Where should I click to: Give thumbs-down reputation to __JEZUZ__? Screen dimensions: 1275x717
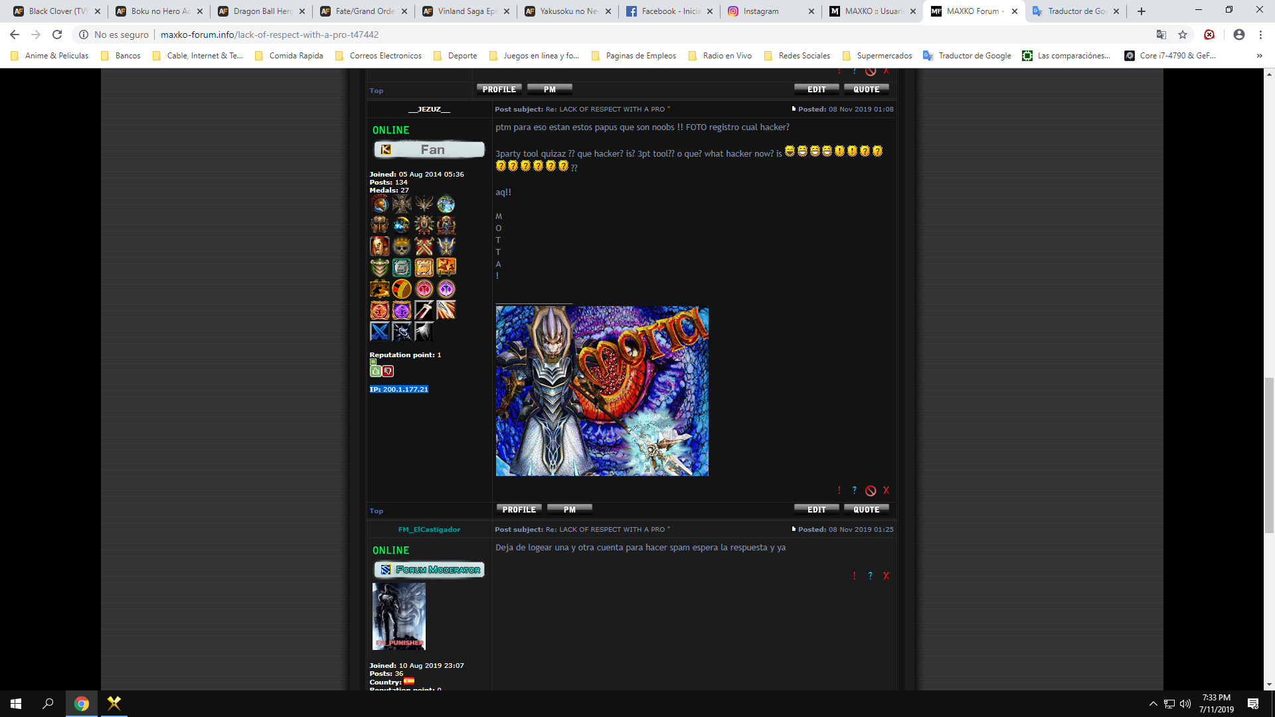pyautogui.click(x=388, y=372)
